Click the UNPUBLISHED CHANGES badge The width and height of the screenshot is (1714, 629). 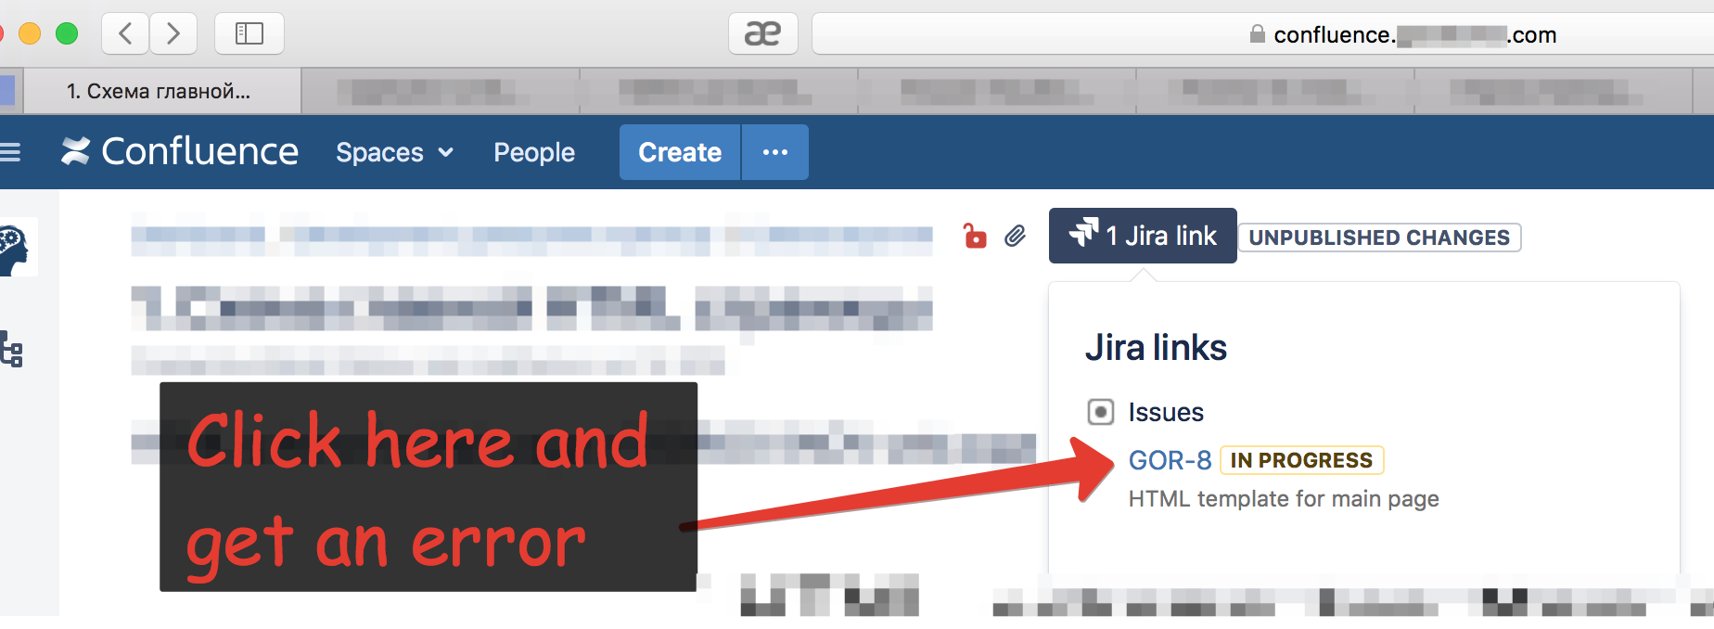pos(1379,237)
